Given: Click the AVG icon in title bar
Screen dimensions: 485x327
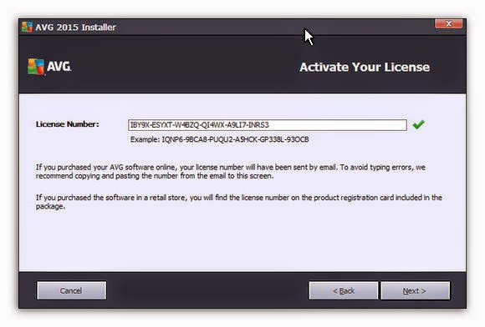Looking at the screenshot, I should coord(27,28).
